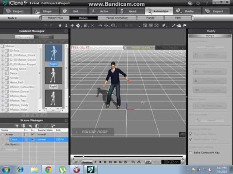Click the full-screen toggle icon in viewport corner
Screen dimensions: 233x174
[x=182, y=134]
